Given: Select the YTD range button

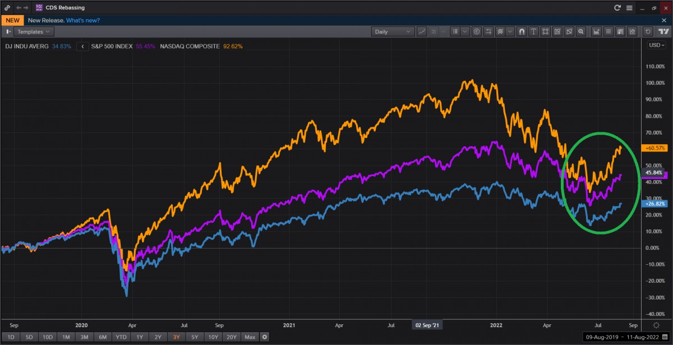Looking at the screenshot, I should point(121,337).
